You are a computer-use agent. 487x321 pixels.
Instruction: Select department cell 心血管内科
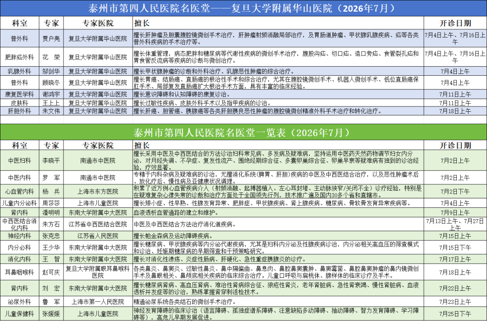pyautogui.click(x=19, y=192)
